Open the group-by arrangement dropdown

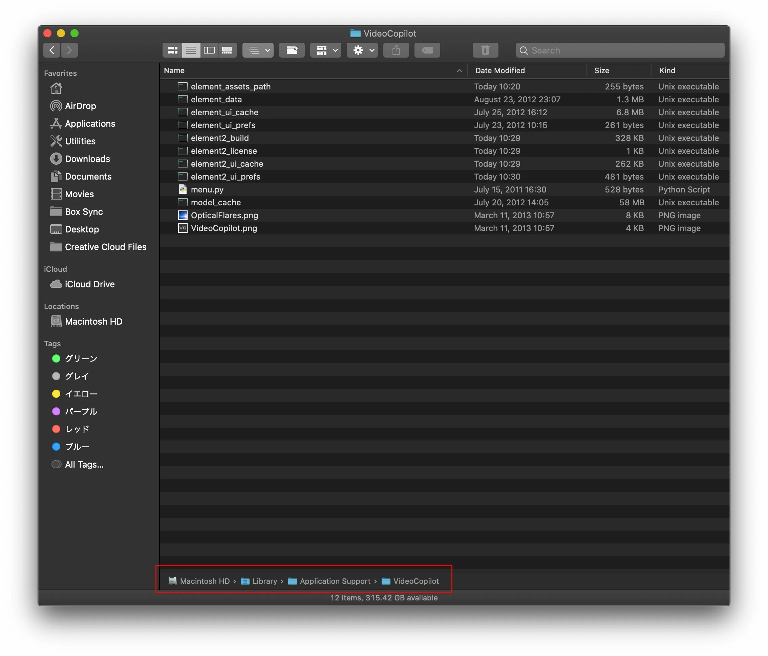click(x=258, y=50)
